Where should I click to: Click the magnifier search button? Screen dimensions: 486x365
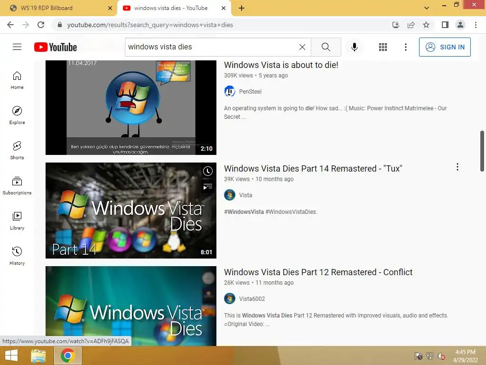326,47
